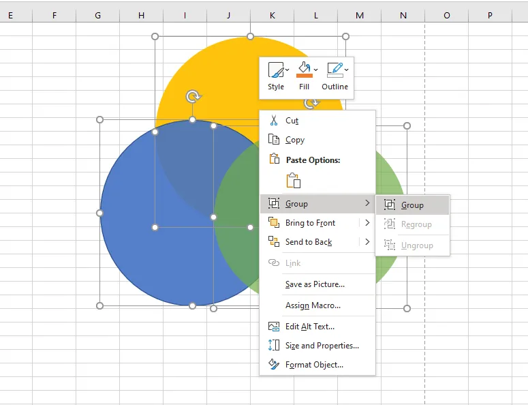Open the Fill color dropdown arrow
528x405 pixels.
[316, 70]
